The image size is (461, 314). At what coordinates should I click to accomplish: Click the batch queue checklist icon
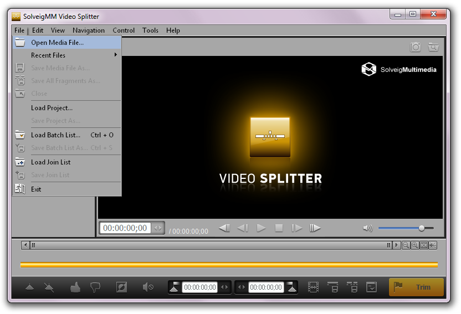tap(372, 287)
